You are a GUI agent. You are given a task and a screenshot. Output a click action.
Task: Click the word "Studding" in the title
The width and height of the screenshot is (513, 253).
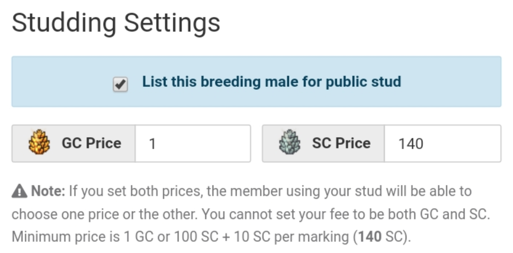pos(64,23)
